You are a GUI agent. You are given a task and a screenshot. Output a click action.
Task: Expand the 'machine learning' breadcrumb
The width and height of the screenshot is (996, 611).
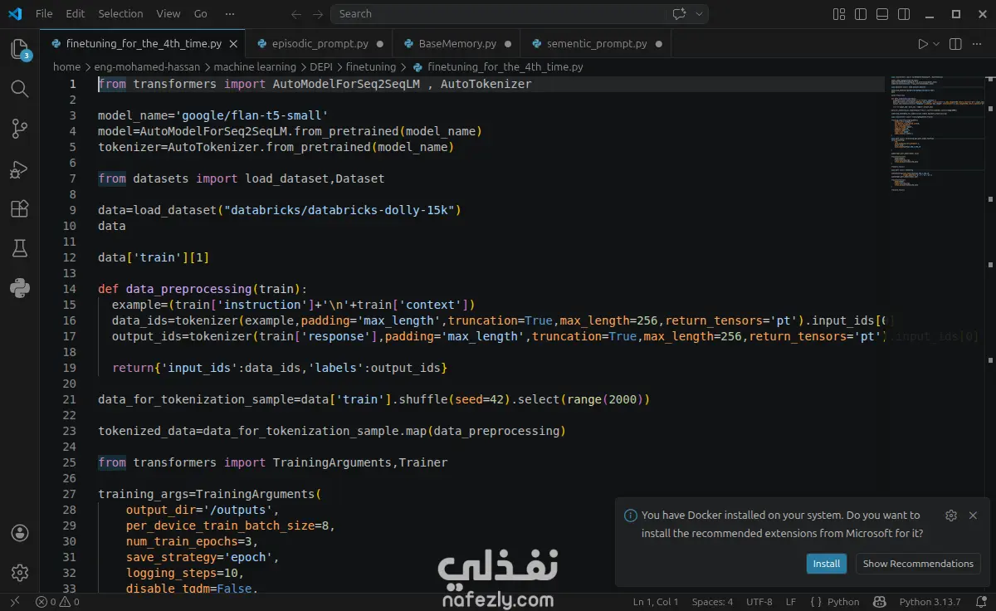(255, 67)
